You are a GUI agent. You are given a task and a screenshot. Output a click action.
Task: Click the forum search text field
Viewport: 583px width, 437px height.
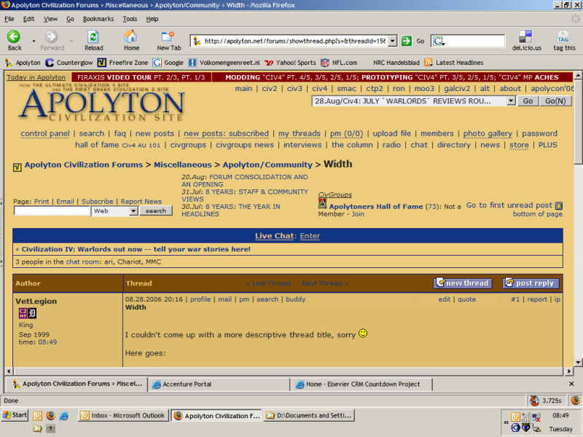coord(52,210)
